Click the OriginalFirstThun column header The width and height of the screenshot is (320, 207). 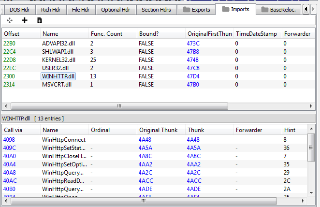point(209,34)
